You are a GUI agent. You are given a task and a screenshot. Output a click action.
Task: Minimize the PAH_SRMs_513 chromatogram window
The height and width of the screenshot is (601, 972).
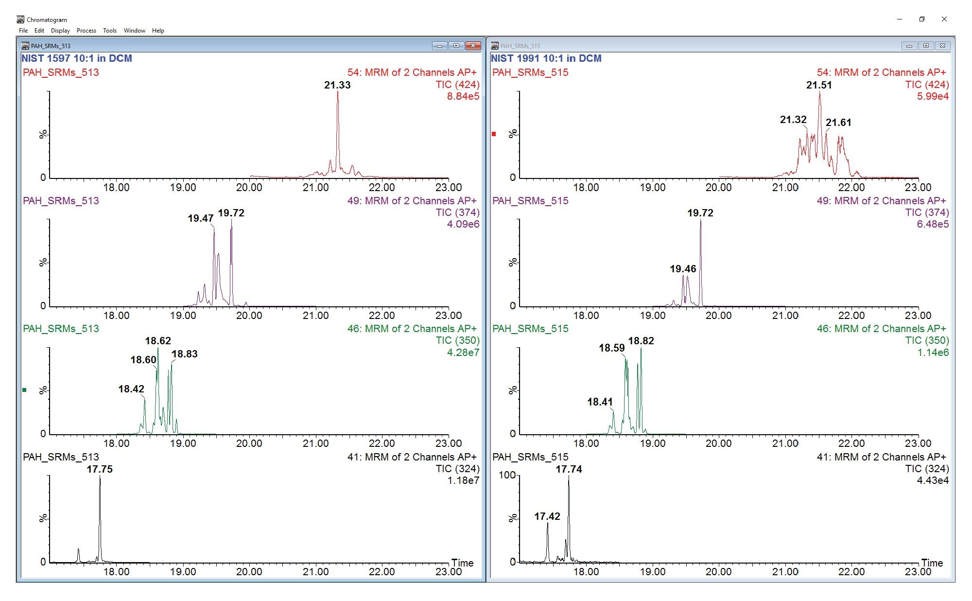click(x=441, y=45)
